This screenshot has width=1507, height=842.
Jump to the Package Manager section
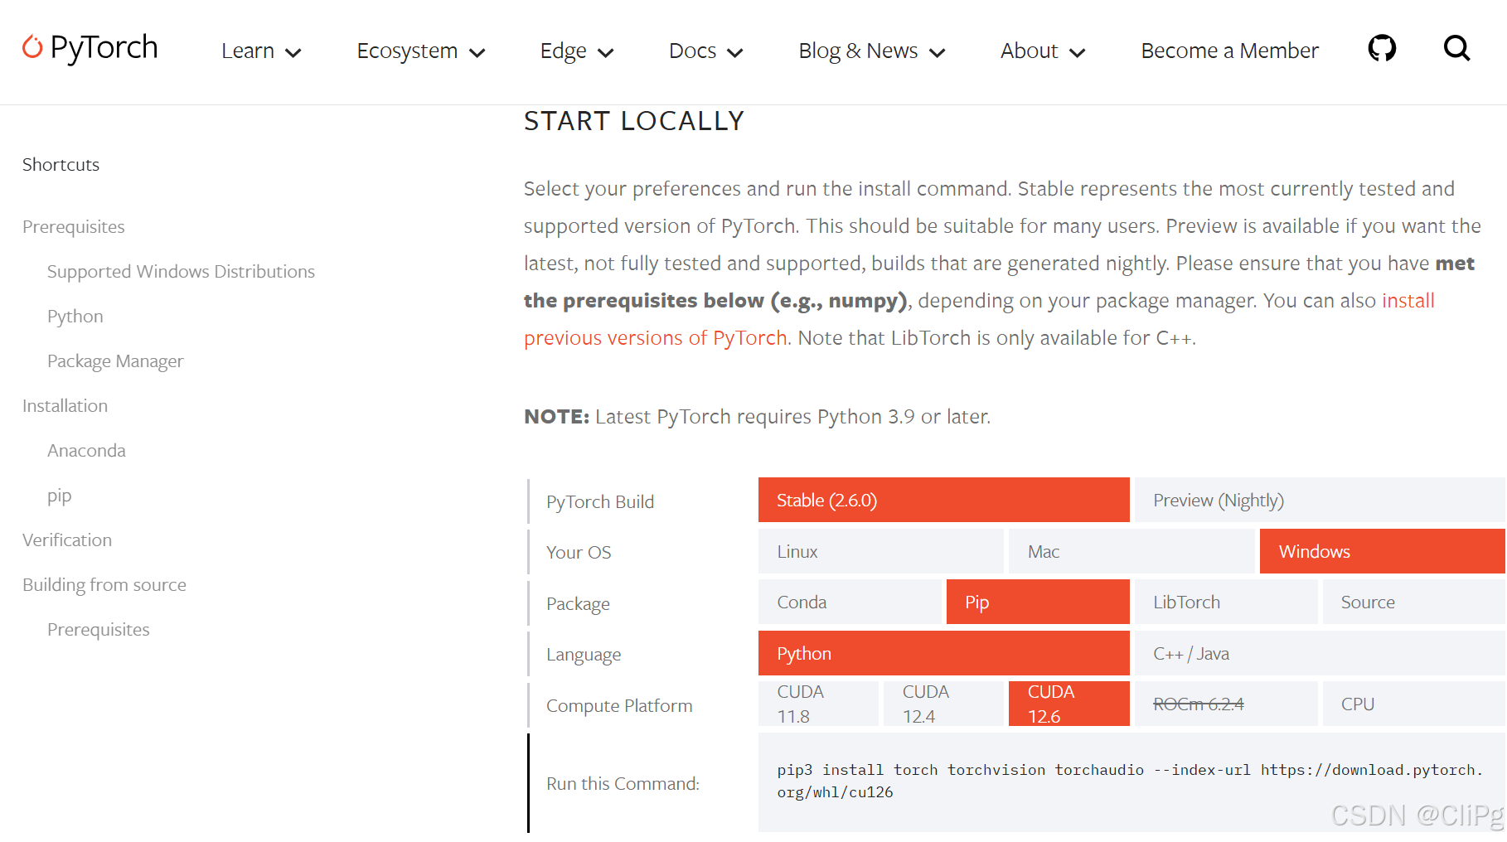click(x=115, y=361)
